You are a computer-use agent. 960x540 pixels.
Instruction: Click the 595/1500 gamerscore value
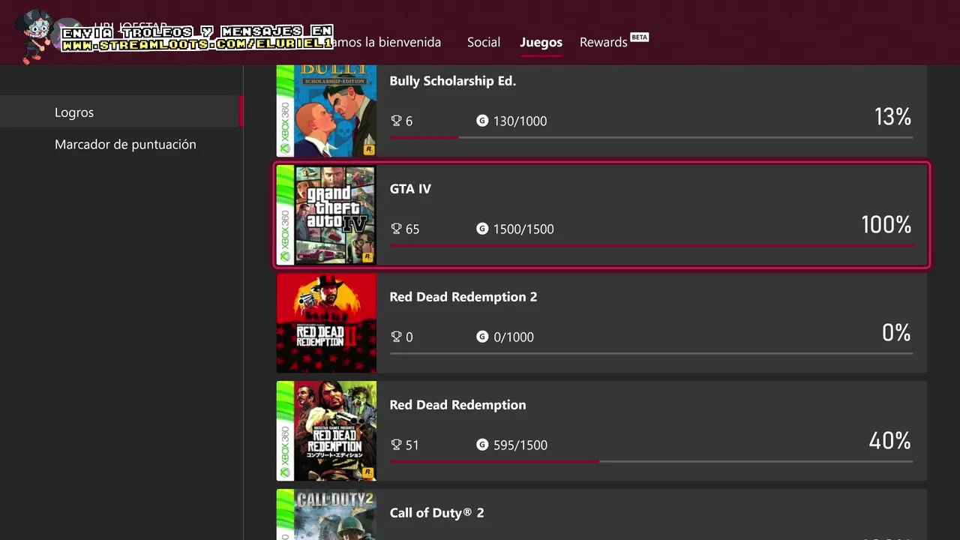click(x=520, y=445)
